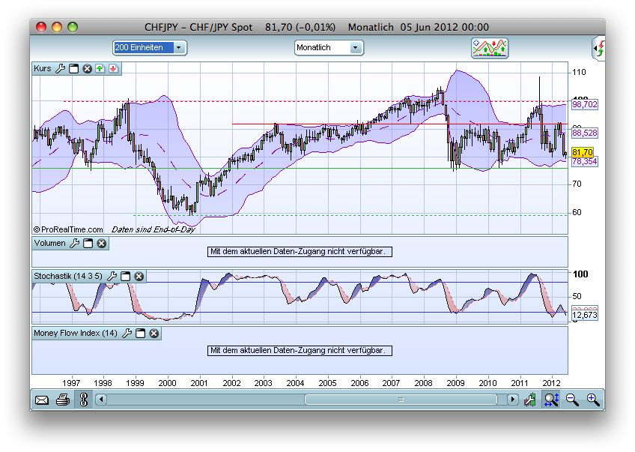Click the yellow 81,70 price tag
The width and height of the screenshot is (635, 452).
click(x=583, y=152)
